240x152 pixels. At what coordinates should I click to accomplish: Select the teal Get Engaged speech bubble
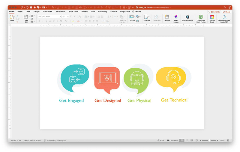tap(75, 78)
